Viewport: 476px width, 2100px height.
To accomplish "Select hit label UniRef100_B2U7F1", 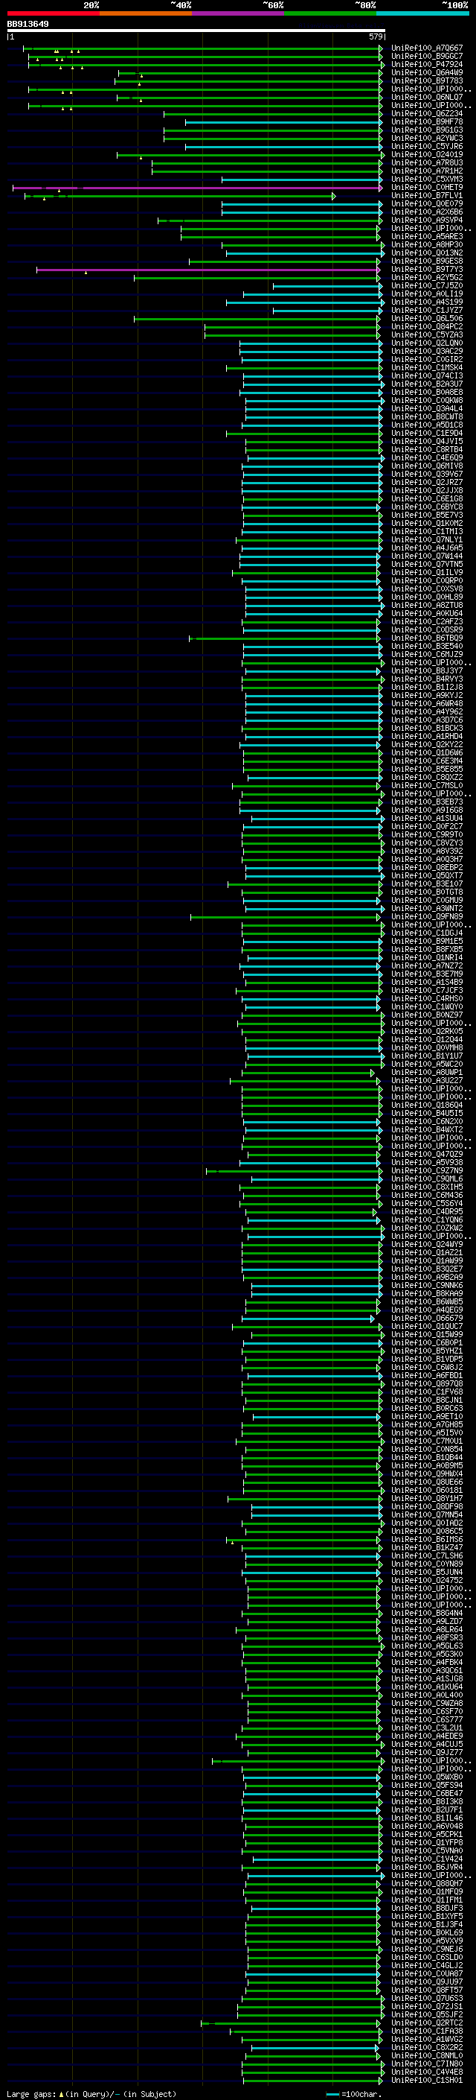I will [427, 1809].
